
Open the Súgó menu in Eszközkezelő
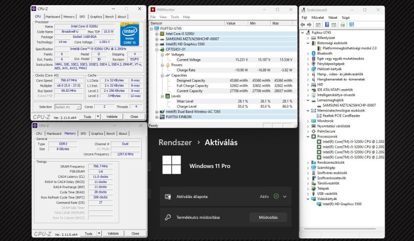(346, 18)
